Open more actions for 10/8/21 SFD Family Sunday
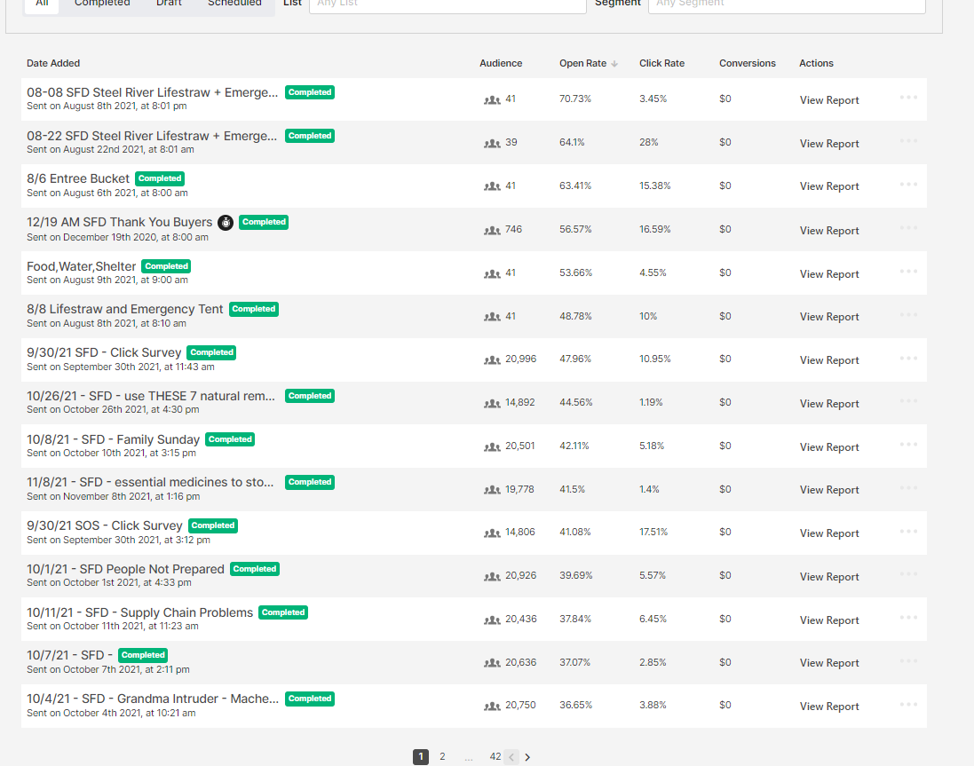 click(x=908, y=445)
